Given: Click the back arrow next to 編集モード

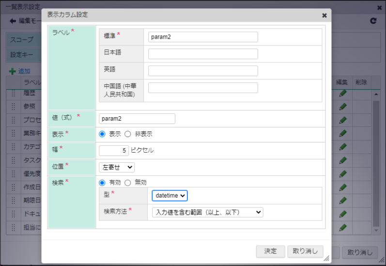Looking at the screenshot, I should coord(13,21).
